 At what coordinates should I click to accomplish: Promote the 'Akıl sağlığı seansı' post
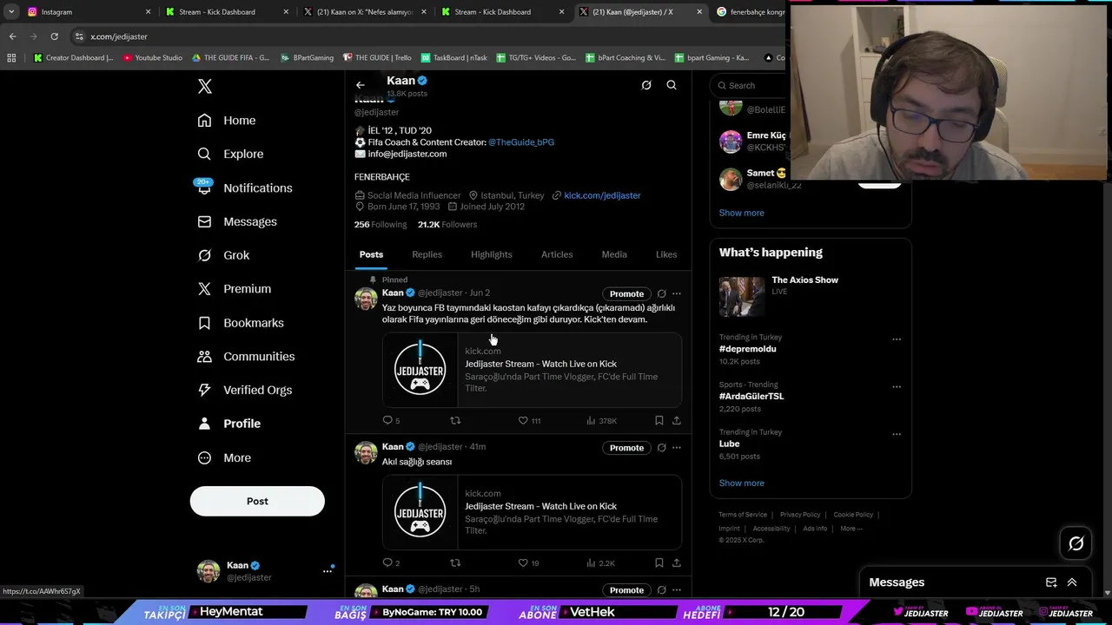626,448
